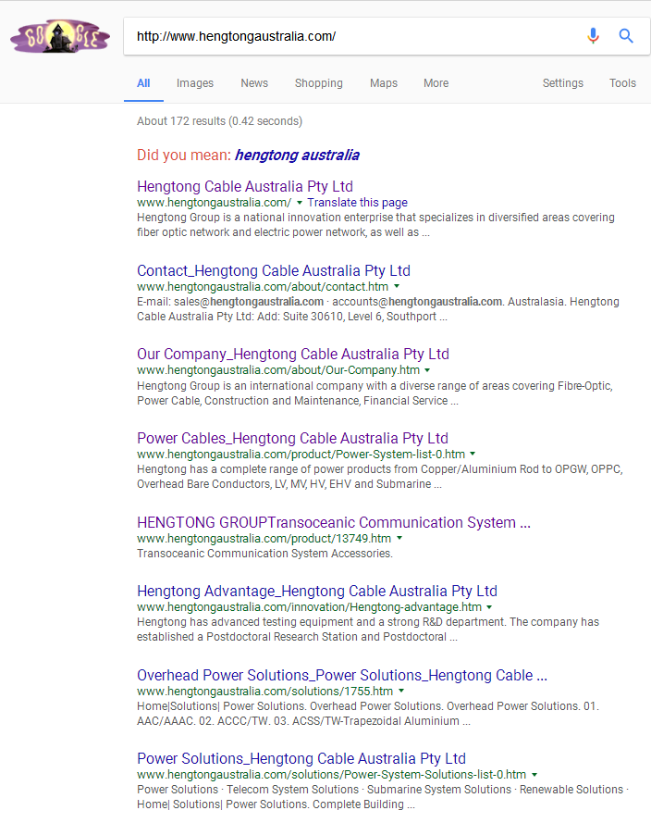
Task: Click 'Transoceanic Communication System Accessories.' snippet
Action: (264, 554)
